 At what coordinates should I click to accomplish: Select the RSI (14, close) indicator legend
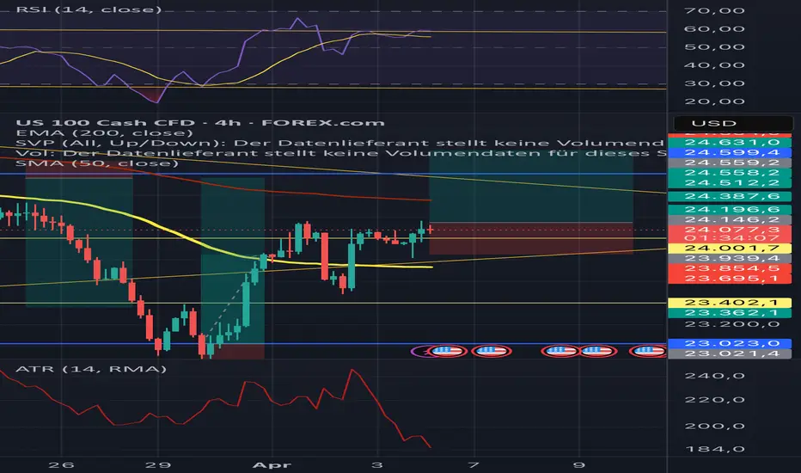[x=89, y=9]
